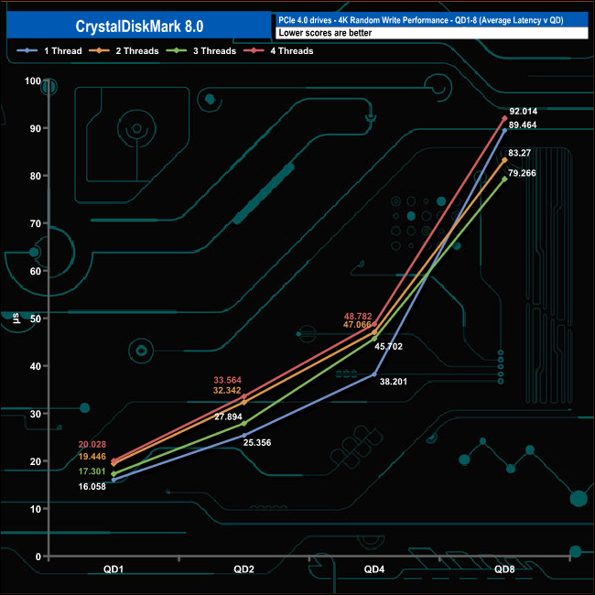Click the 4 Threads legend entry
595x595 pixels.
point(278,51)
